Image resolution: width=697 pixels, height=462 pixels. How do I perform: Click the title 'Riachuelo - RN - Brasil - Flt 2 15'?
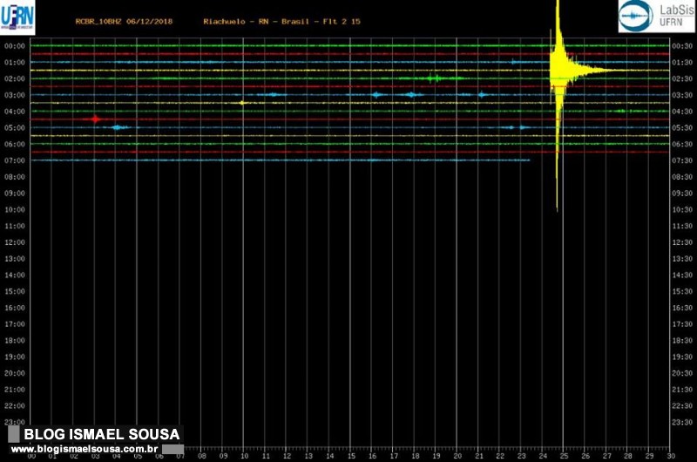tap(281, 21)
